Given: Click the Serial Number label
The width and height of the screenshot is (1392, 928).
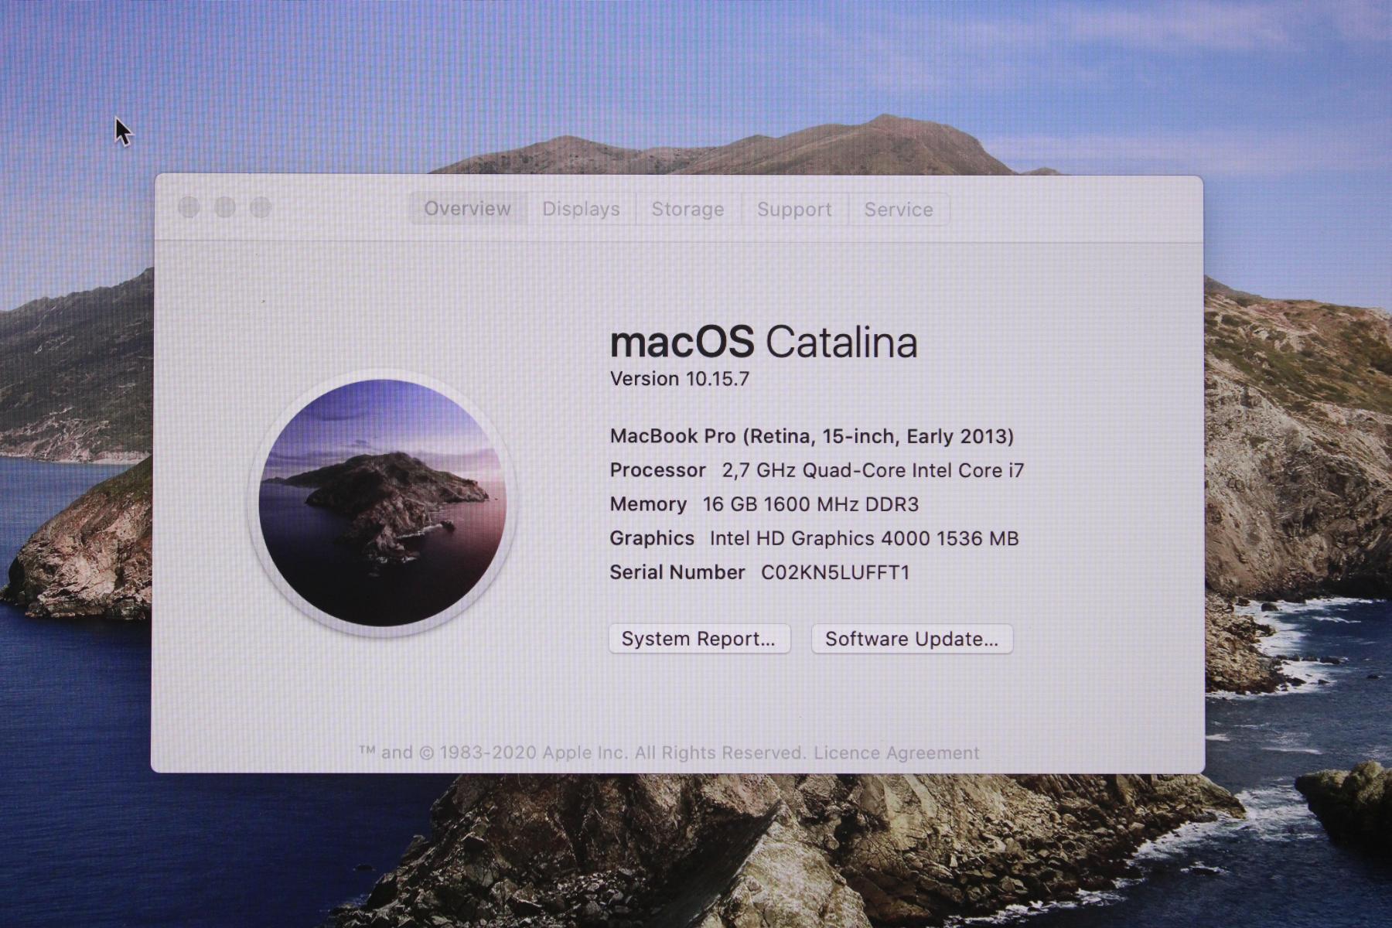Looking at the screenshot, I should point(677,572).
